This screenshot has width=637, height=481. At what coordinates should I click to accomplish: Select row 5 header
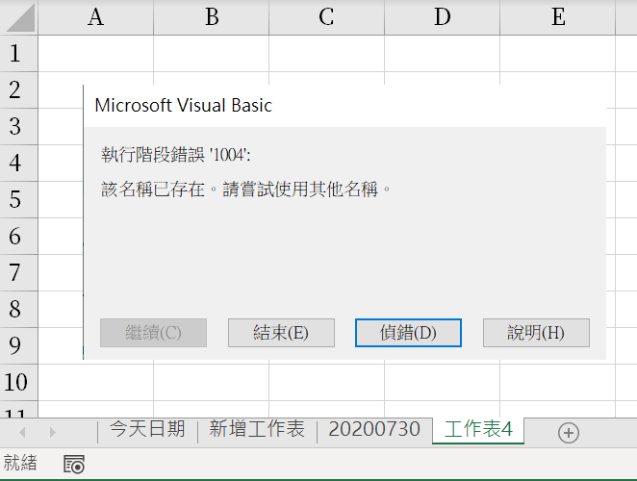(x=18, y=200)
